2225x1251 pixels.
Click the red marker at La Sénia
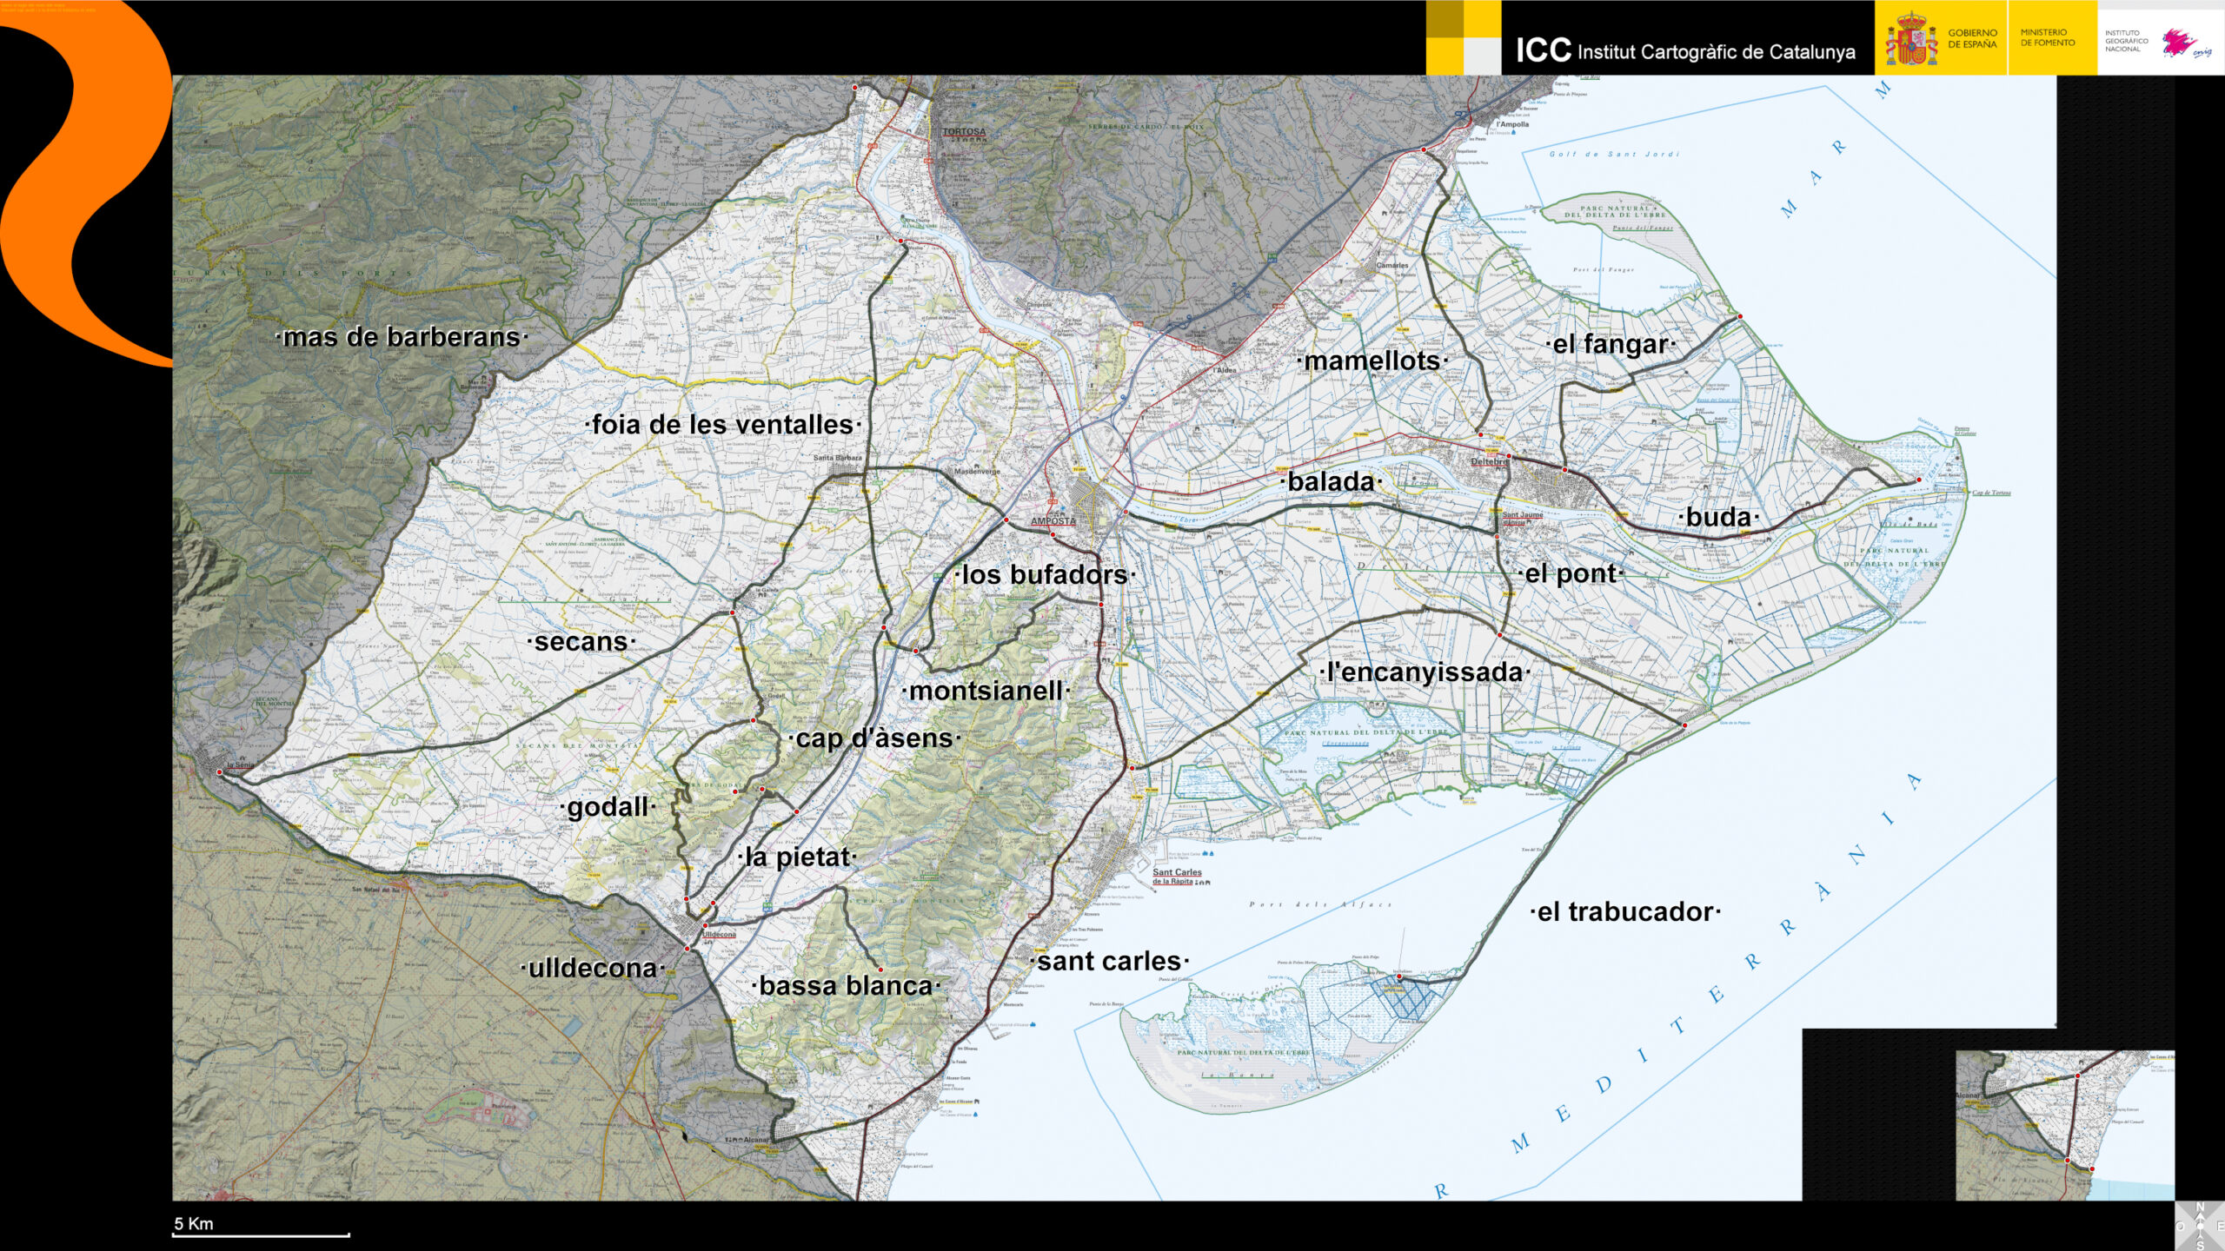pos(219,771)
